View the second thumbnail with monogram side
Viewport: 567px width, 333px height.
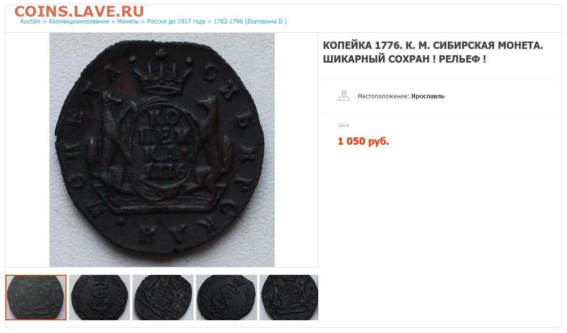(x=99, y=297)
